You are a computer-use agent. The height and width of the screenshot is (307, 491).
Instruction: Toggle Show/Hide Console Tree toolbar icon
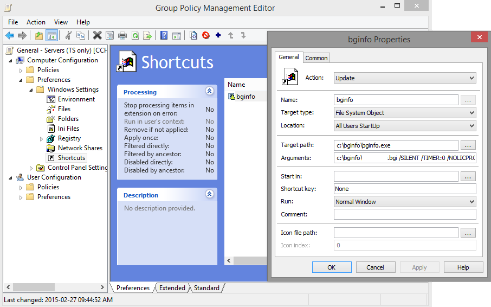pos(51,35)
